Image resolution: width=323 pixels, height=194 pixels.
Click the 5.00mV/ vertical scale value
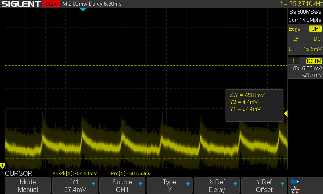(x=312, y=68)
